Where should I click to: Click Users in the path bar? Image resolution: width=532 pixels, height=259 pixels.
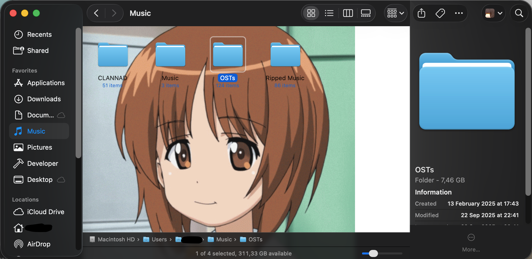tap(155, 239)
